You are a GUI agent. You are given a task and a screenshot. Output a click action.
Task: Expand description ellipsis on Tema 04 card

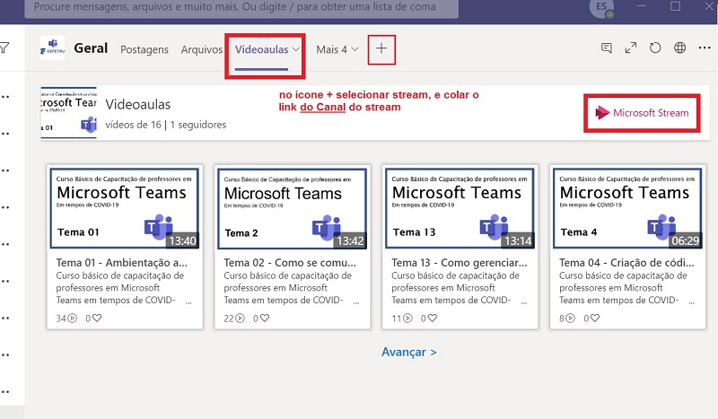coord(691,302)
